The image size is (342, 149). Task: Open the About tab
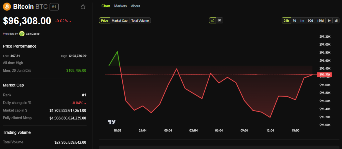pos(136,6)
